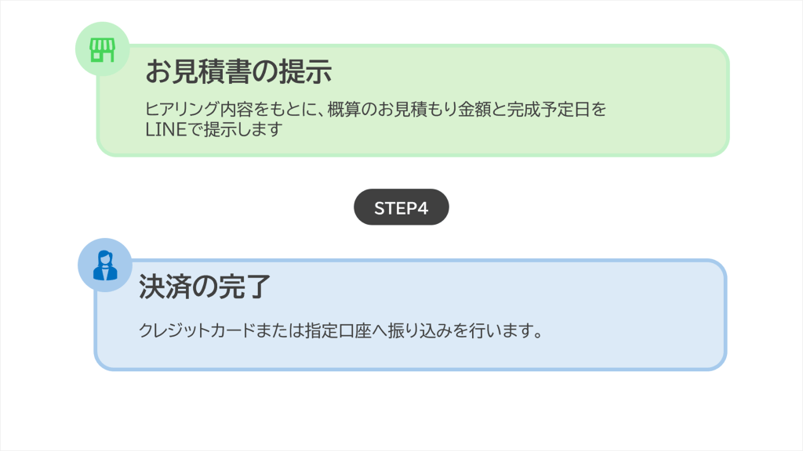This screenshot has width=803, height=451.
Task: Click the word LINE in the green card
Action: tap(162, 129)
